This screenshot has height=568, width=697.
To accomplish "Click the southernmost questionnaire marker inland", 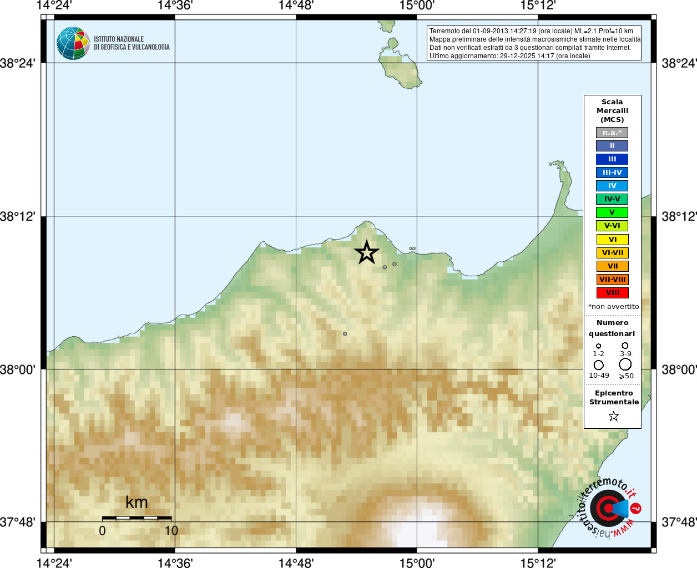I will [345, 334].
